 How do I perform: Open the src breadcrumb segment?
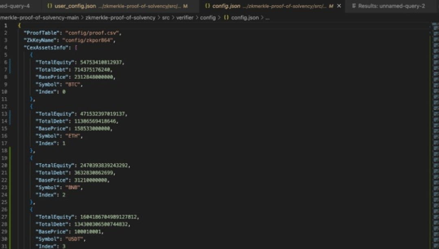pos(166,17)
